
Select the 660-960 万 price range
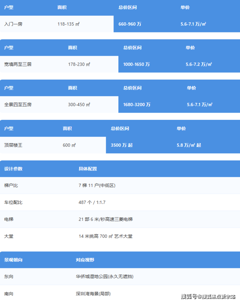pyautogui.click(x=130, y=24)
